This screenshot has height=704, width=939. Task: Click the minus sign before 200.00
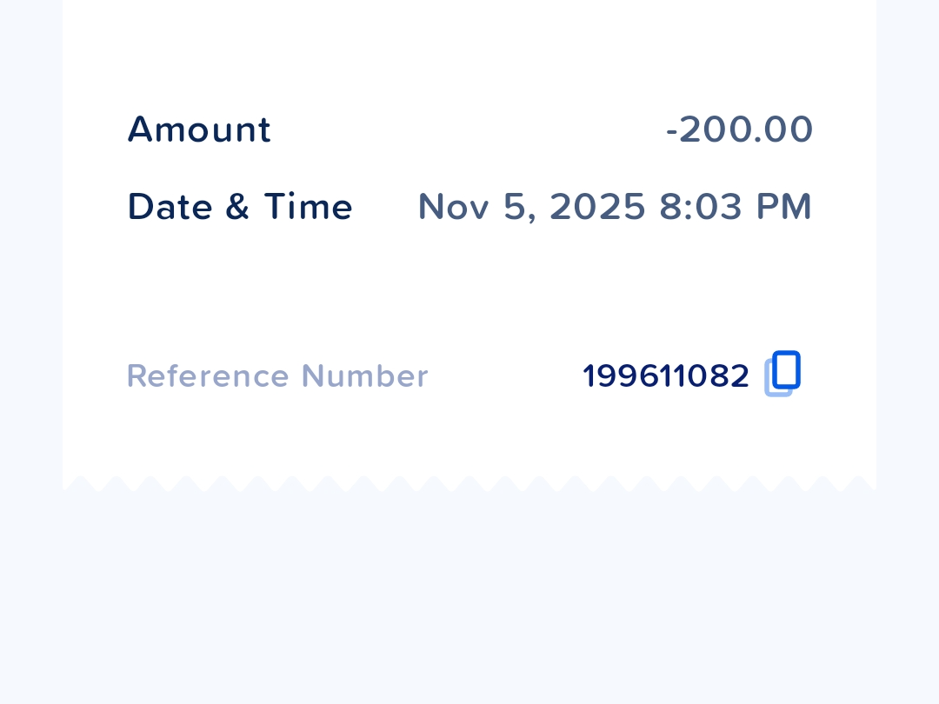671,131
